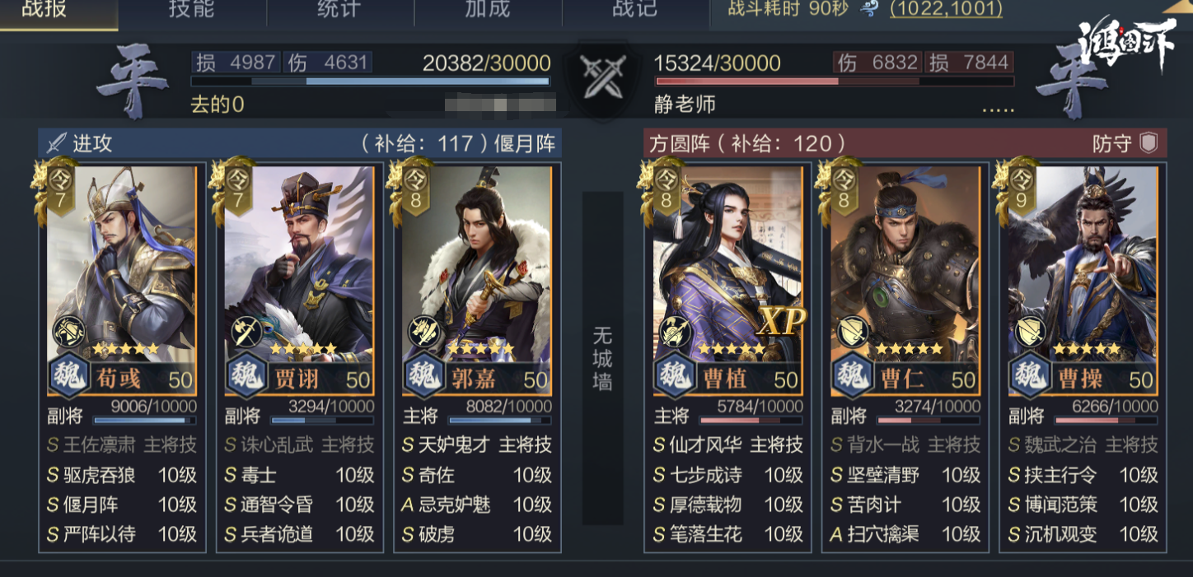The width and height of the screenshot is (1193, 577).
Task: Open the 统计 tab
Action: click(x=339, y=10)
